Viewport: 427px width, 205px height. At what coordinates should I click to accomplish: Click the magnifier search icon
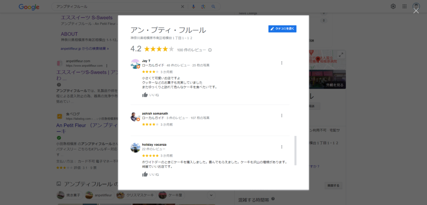click(x=213, y=7)
